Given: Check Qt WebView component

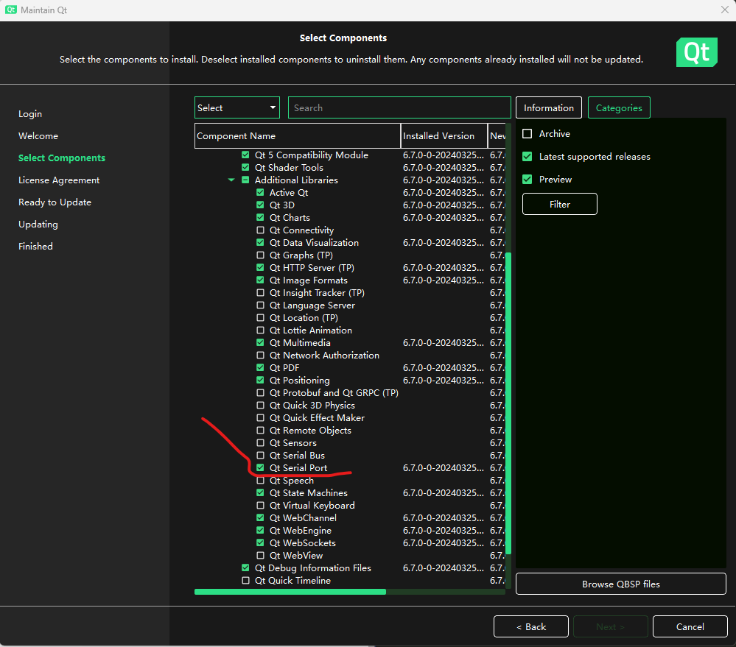Looking at the screenshot, I should [260, 556].
